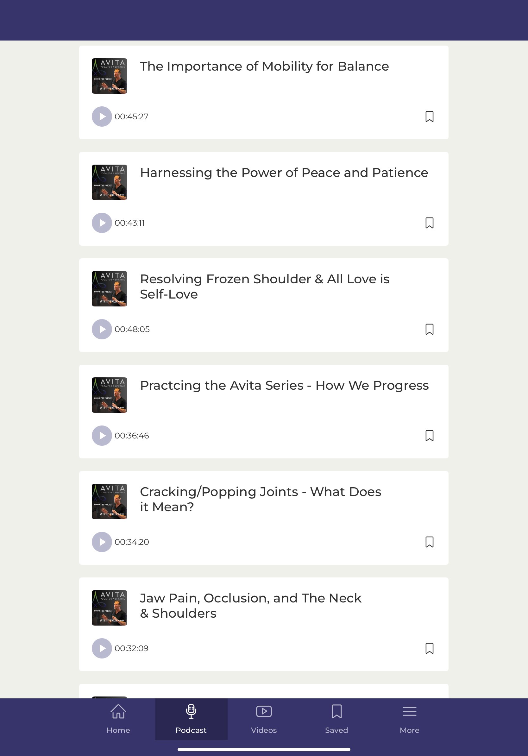Image resolution: width=528 pixels, height=756 pixels.
Task: Play Resolving Frozen Shoulder episode
Action: [102, 329]
